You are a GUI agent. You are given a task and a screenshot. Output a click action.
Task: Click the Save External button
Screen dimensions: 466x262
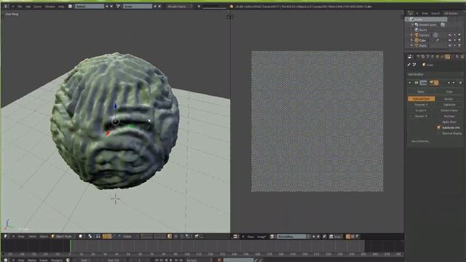[x=421, y=141]
